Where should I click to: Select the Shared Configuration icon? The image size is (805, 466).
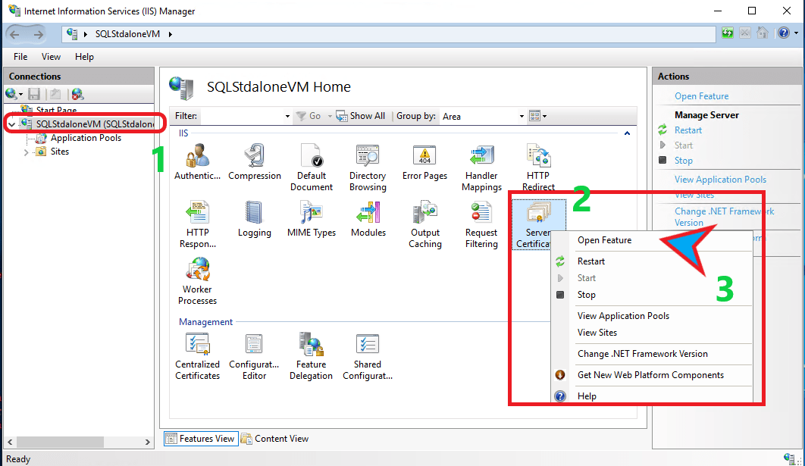coord(368,344)
